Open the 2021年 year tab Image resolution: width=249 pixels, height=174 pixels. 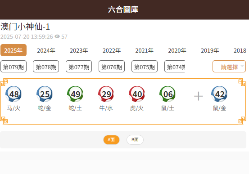click(145, 50)
